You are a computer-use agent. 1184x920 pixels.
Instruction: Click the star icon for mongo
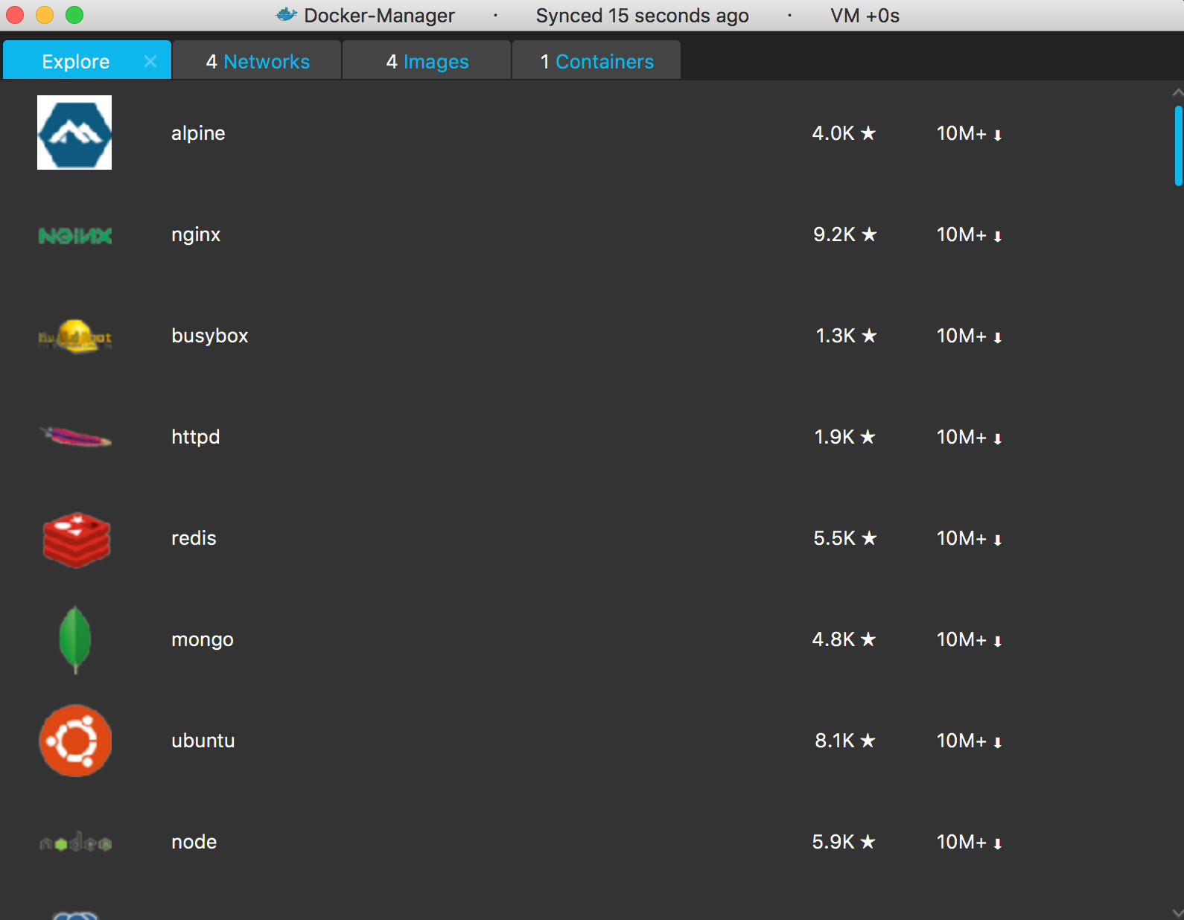[x=868, y=639]
